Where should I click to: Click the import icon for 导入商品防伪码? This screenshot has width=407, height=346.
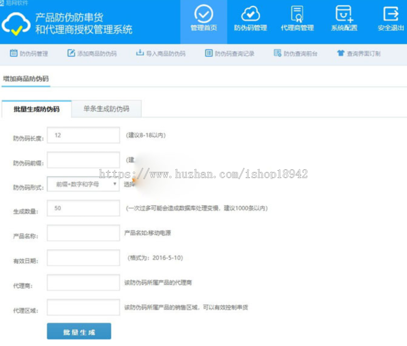(x=140, y=53)
